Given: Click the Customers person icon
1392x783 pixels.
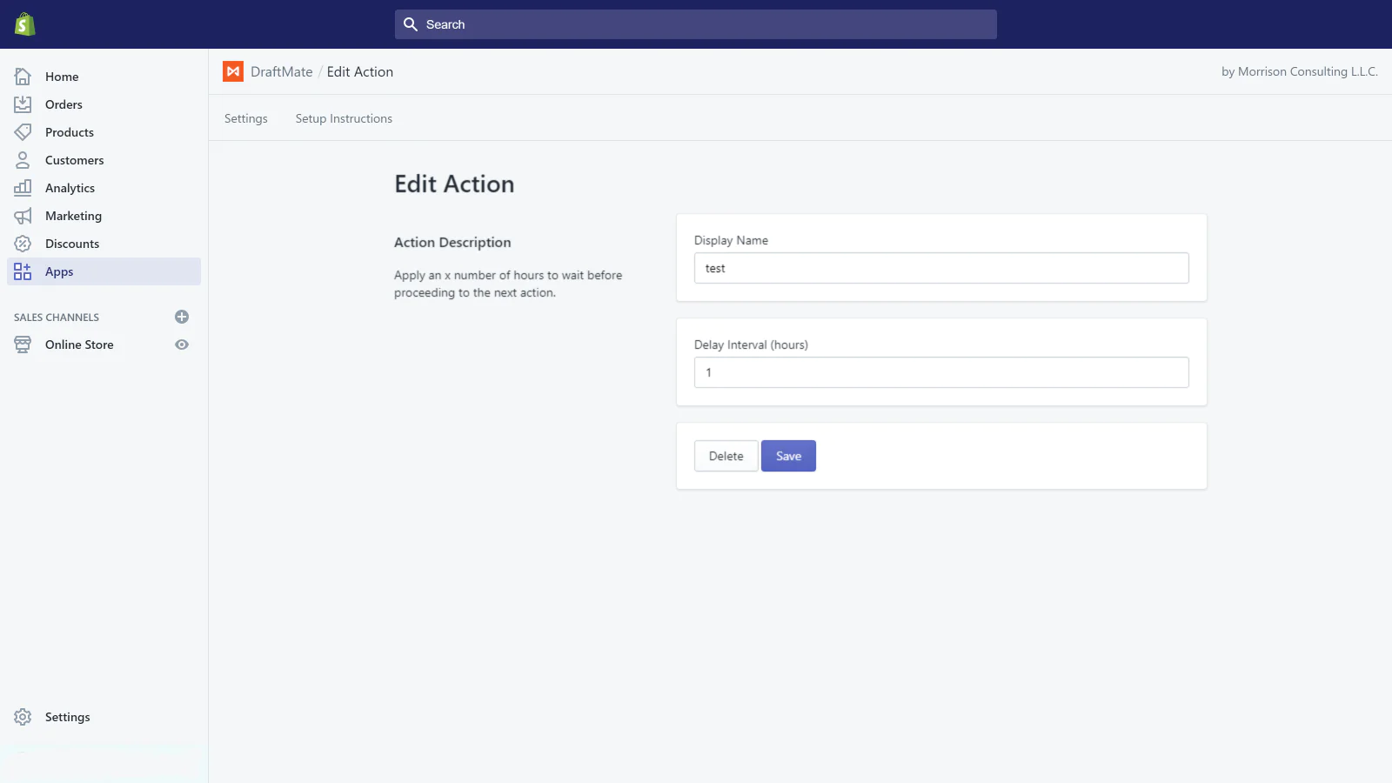Looking at the screenshot, I should tap(23, 160).
